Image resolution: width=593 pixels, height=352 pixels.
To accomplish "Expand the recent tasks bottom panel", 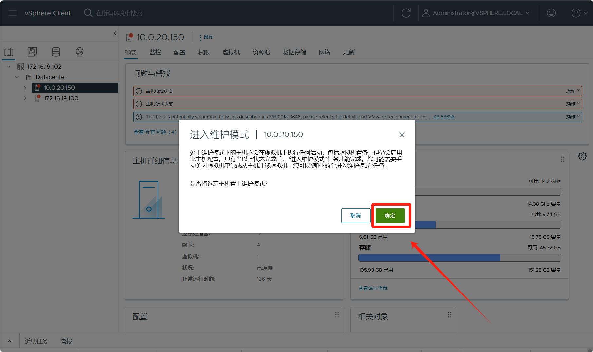I will click(9, 341).
